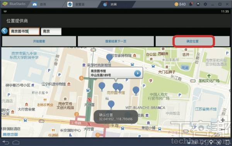Screen dimensions: 232x146
Task: Switch to the second BlueStacks tab
Action: pyautogui.click(x=75, y=4)
